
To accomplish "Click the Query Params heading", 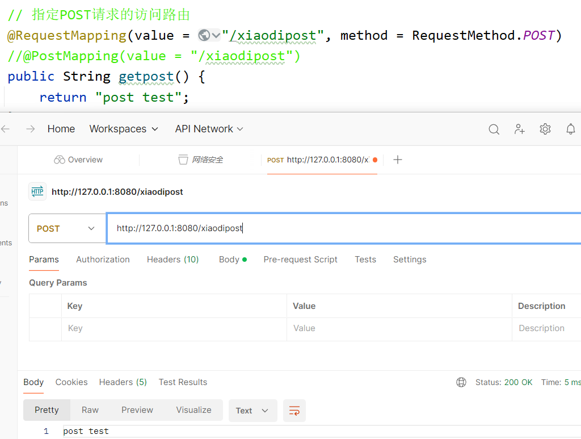I will (x=58, y=283).
